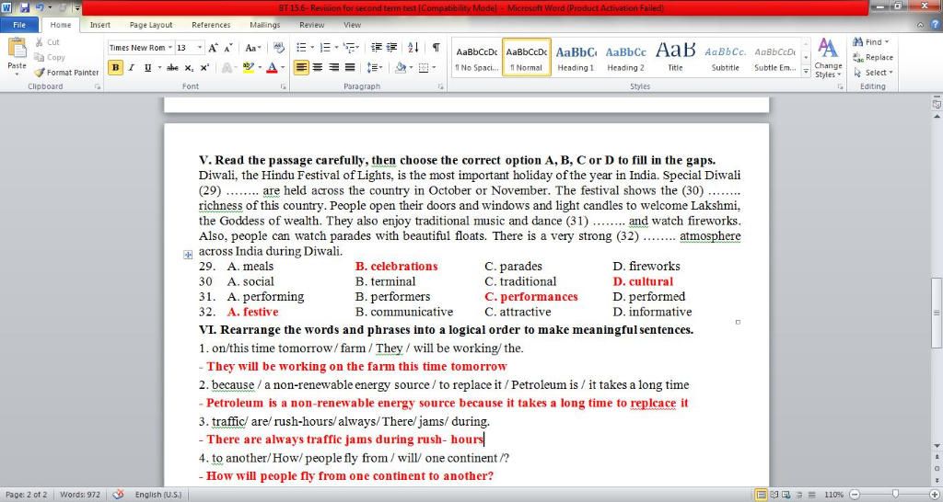Click zoom out minus button
943x502 pixels.
[x=854, y=495]
